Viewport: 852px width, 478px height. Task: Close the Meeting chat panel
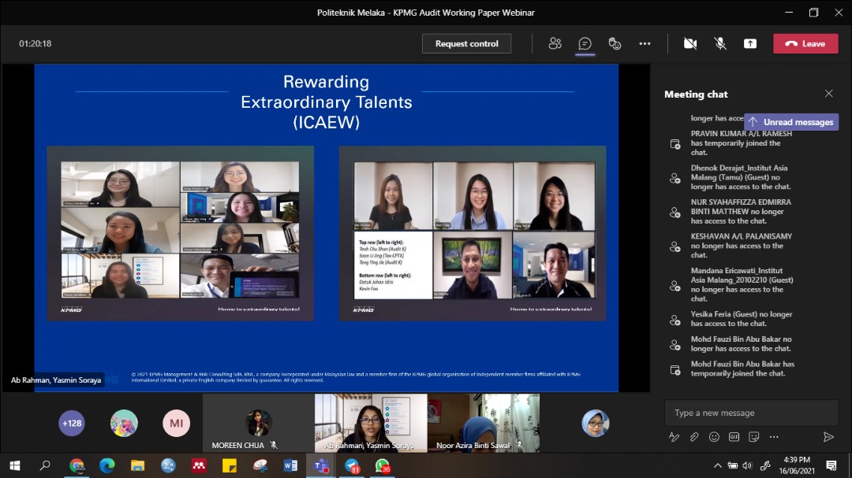828,94
